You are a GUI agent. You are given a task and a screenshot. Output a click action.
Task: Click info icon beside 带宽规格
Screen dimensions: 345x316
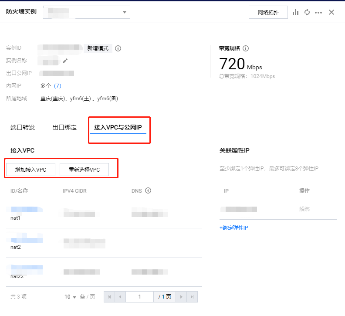click(x=246, y=48)
